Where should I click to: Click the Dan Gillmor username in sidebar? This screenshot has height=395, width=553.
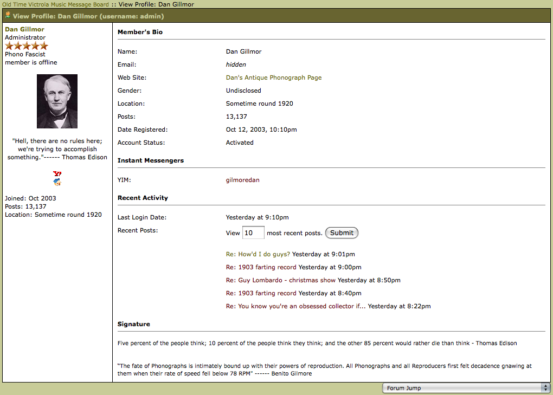(x=24, y=29)
